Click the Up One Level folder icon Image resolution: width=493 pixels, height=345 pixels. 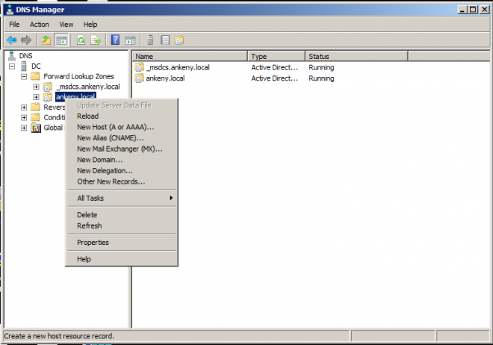pyautogui.click(x=46, y=40)
